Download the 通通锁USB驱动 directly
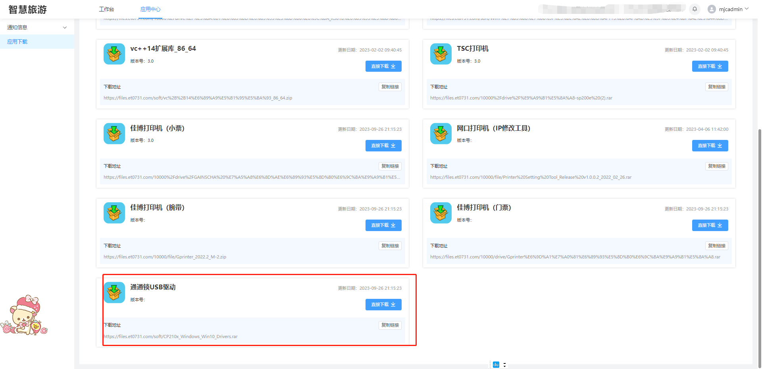This screenshot has width=762, height=369. tap(383, 304)
